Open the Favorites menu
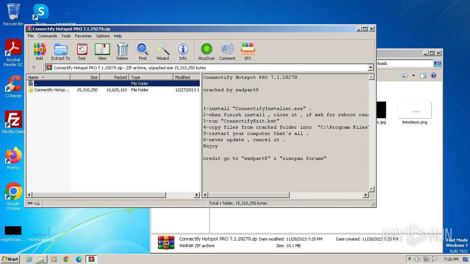This screenshot has width=470, height=264. click(x=83, y=36)
